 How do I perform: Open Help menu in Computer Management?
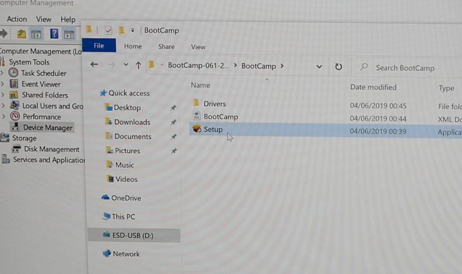68,19
